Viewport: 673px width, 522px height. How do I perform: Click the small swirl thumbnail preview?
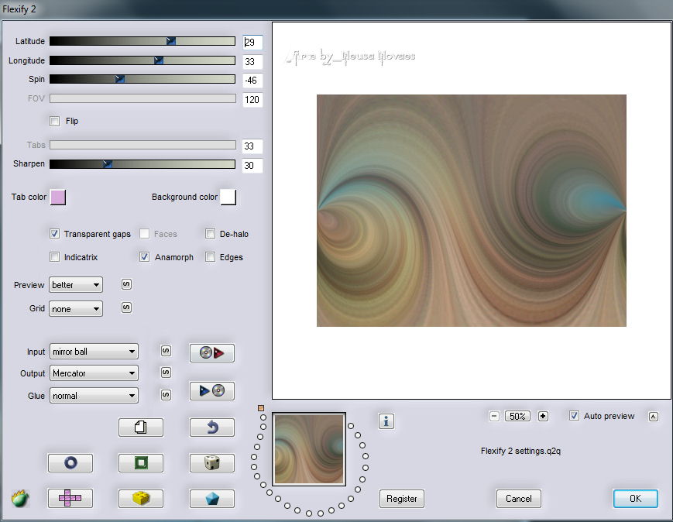308,449
